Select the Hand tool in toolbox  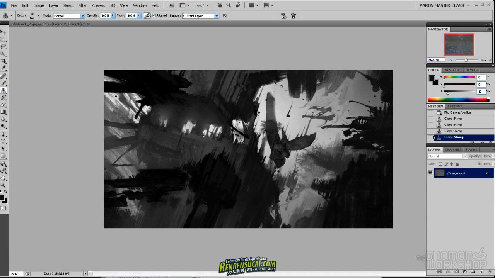point(3,178)
